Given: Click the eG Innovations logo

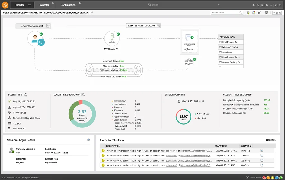Looking at the screenshot, I should pos(5,5).
